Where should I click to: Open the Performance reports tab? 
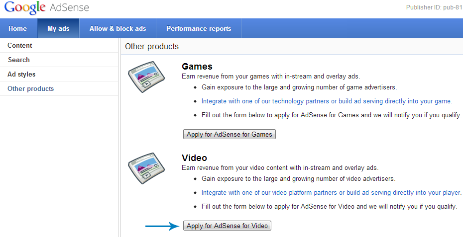click(199, 29)
